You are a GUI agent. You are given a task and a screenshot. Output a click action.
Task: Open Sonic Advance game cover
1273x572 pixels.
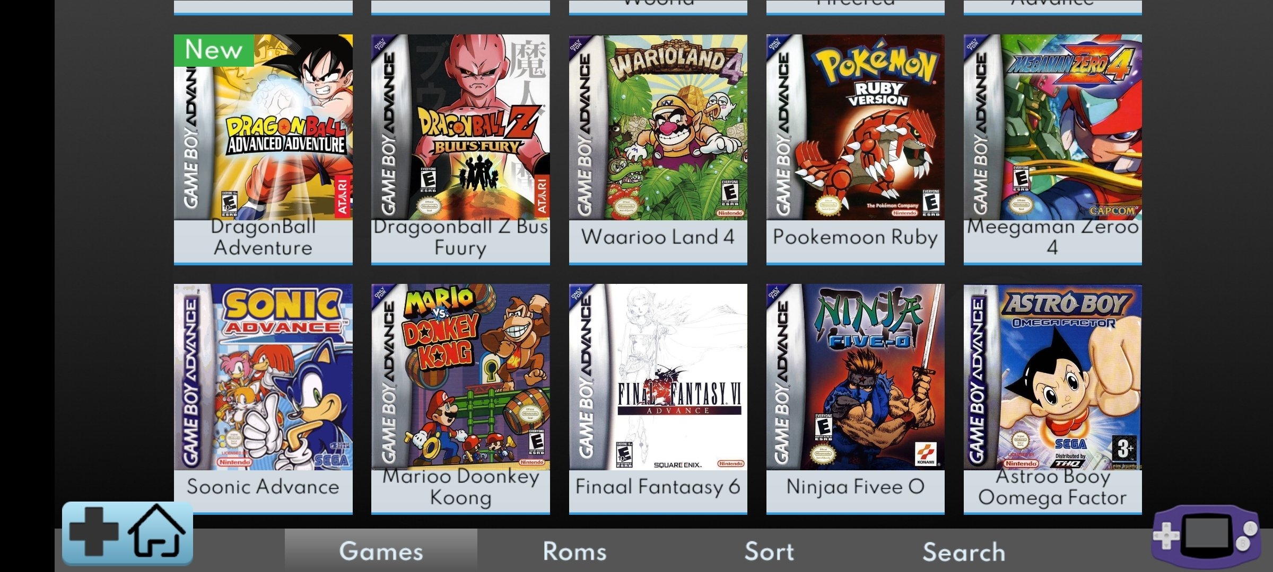[x=263, y=377]
